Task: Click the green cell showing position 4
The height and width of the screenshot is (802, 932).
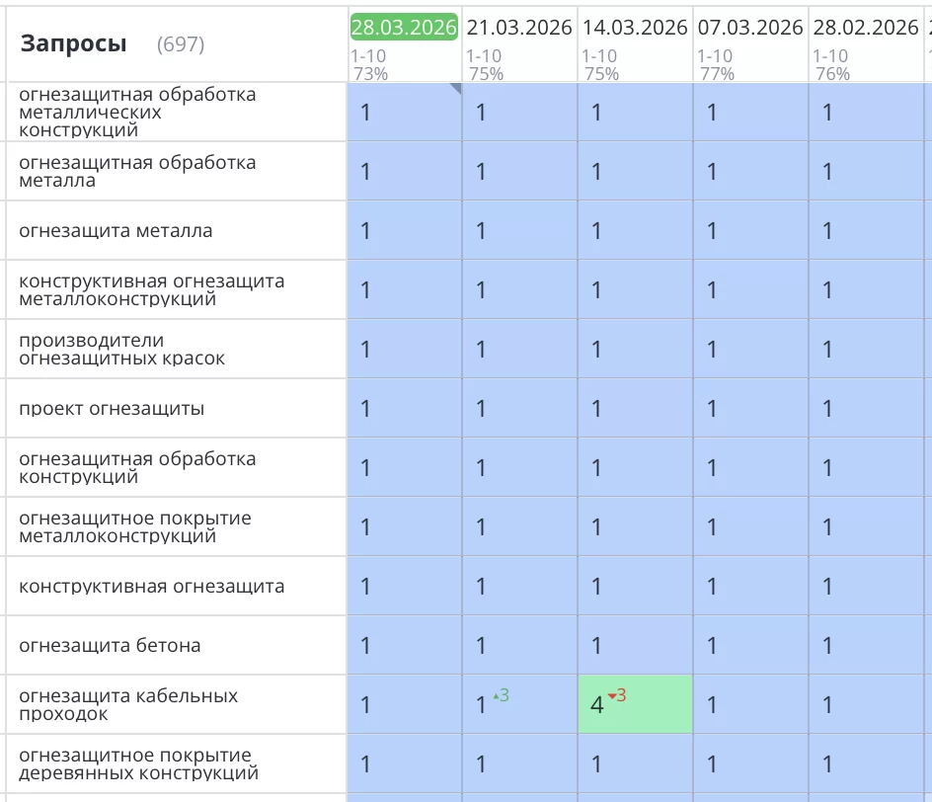Action: pyautogui.click(x=635, y=704)
